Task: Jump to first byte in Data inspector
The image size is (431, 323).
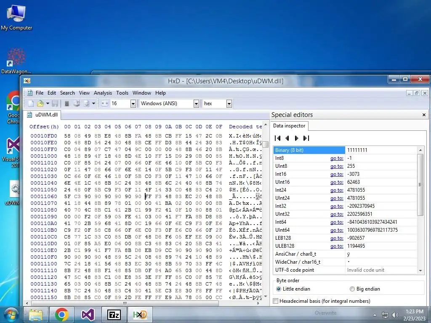Action: [x=278, y=138]
